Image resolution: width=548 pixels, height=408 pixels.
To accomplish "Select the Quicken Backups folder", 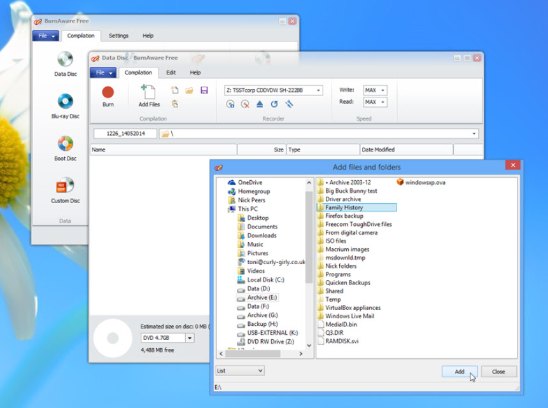I will tap(344, 283).
